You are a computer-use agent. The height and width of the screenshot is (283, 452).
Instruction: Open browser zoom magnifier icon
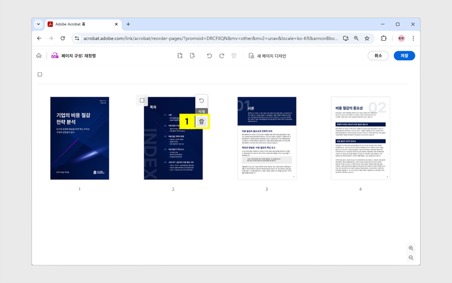pyautogui.click(x=356, y=38)
